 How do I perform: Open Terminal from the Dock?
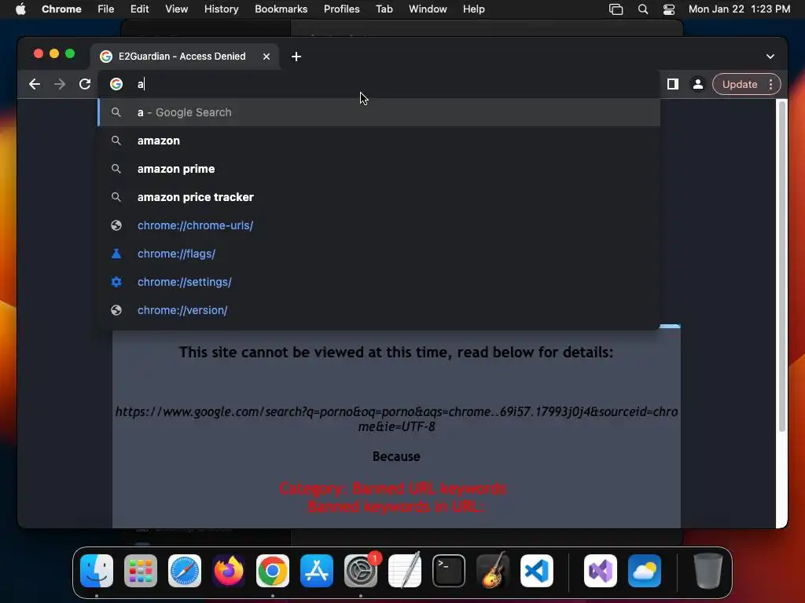point(449,571)
